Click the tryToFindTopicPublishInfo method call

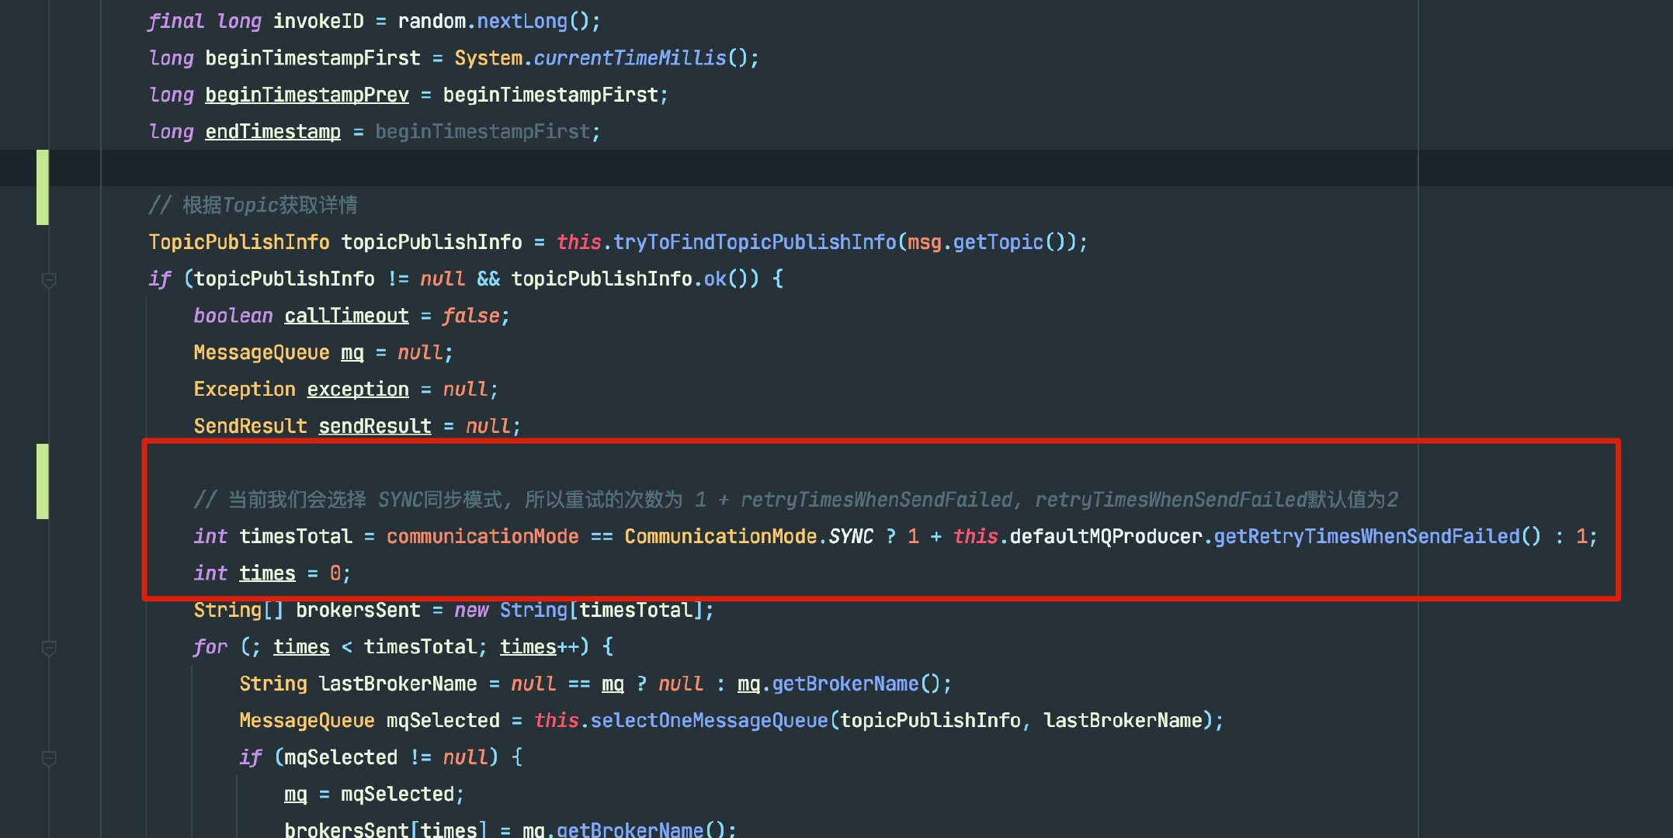click(755, 242)
